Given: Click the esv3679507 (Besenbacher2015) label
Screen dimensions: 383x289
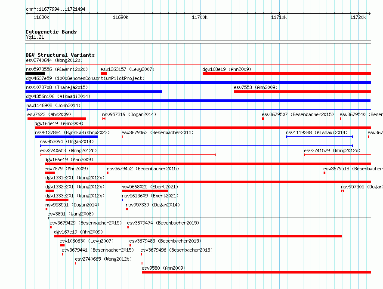Looking at the screenshot, I should [x=298, y=114].
